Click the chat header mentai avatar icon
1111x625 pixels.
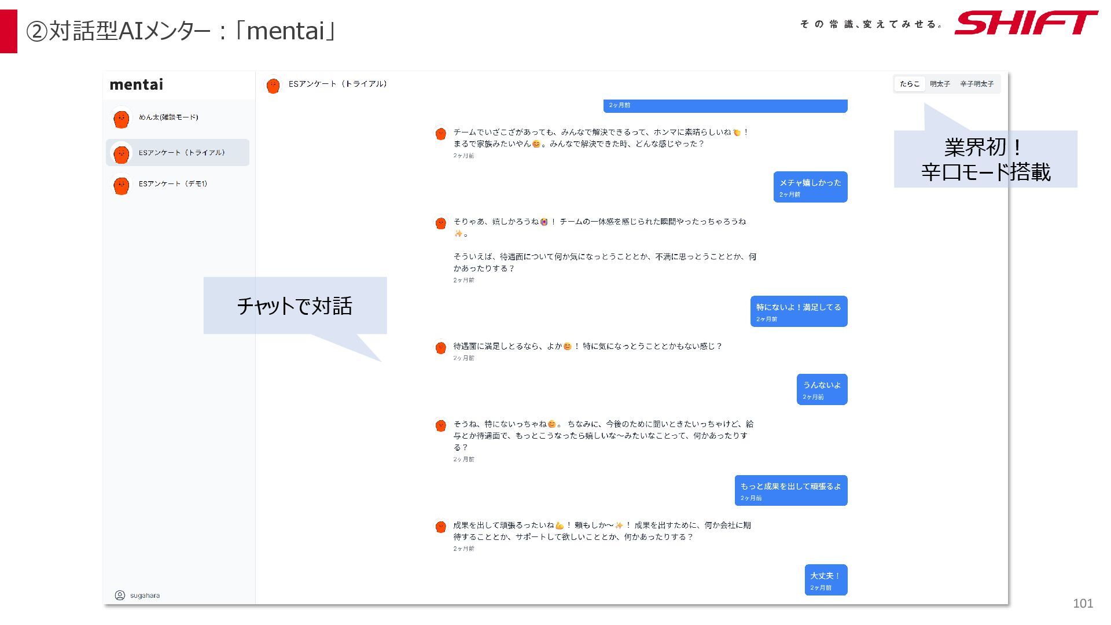273,86
